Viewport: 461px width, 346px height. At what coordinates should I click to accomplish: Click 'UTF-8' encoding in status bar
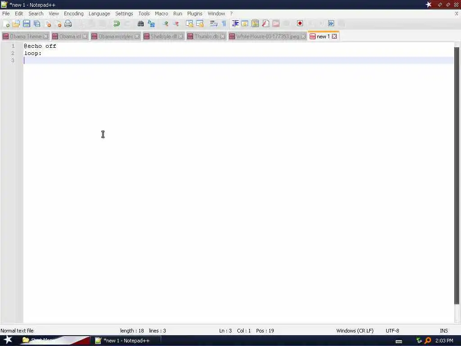point(392,331)
